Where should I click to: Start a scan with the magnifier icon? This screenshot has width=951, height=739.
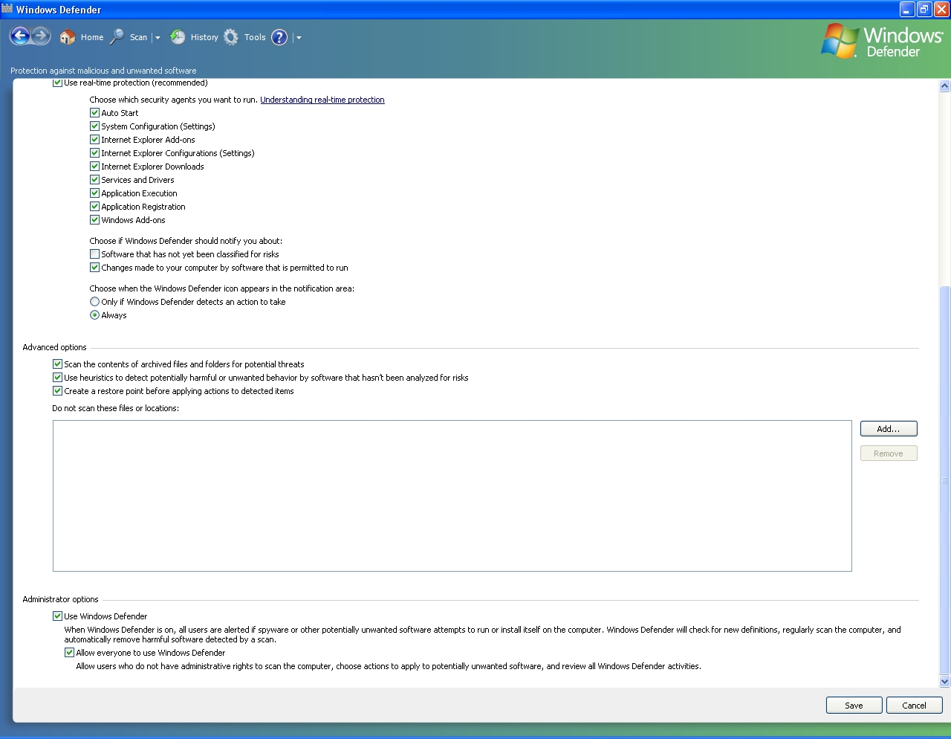117,37
